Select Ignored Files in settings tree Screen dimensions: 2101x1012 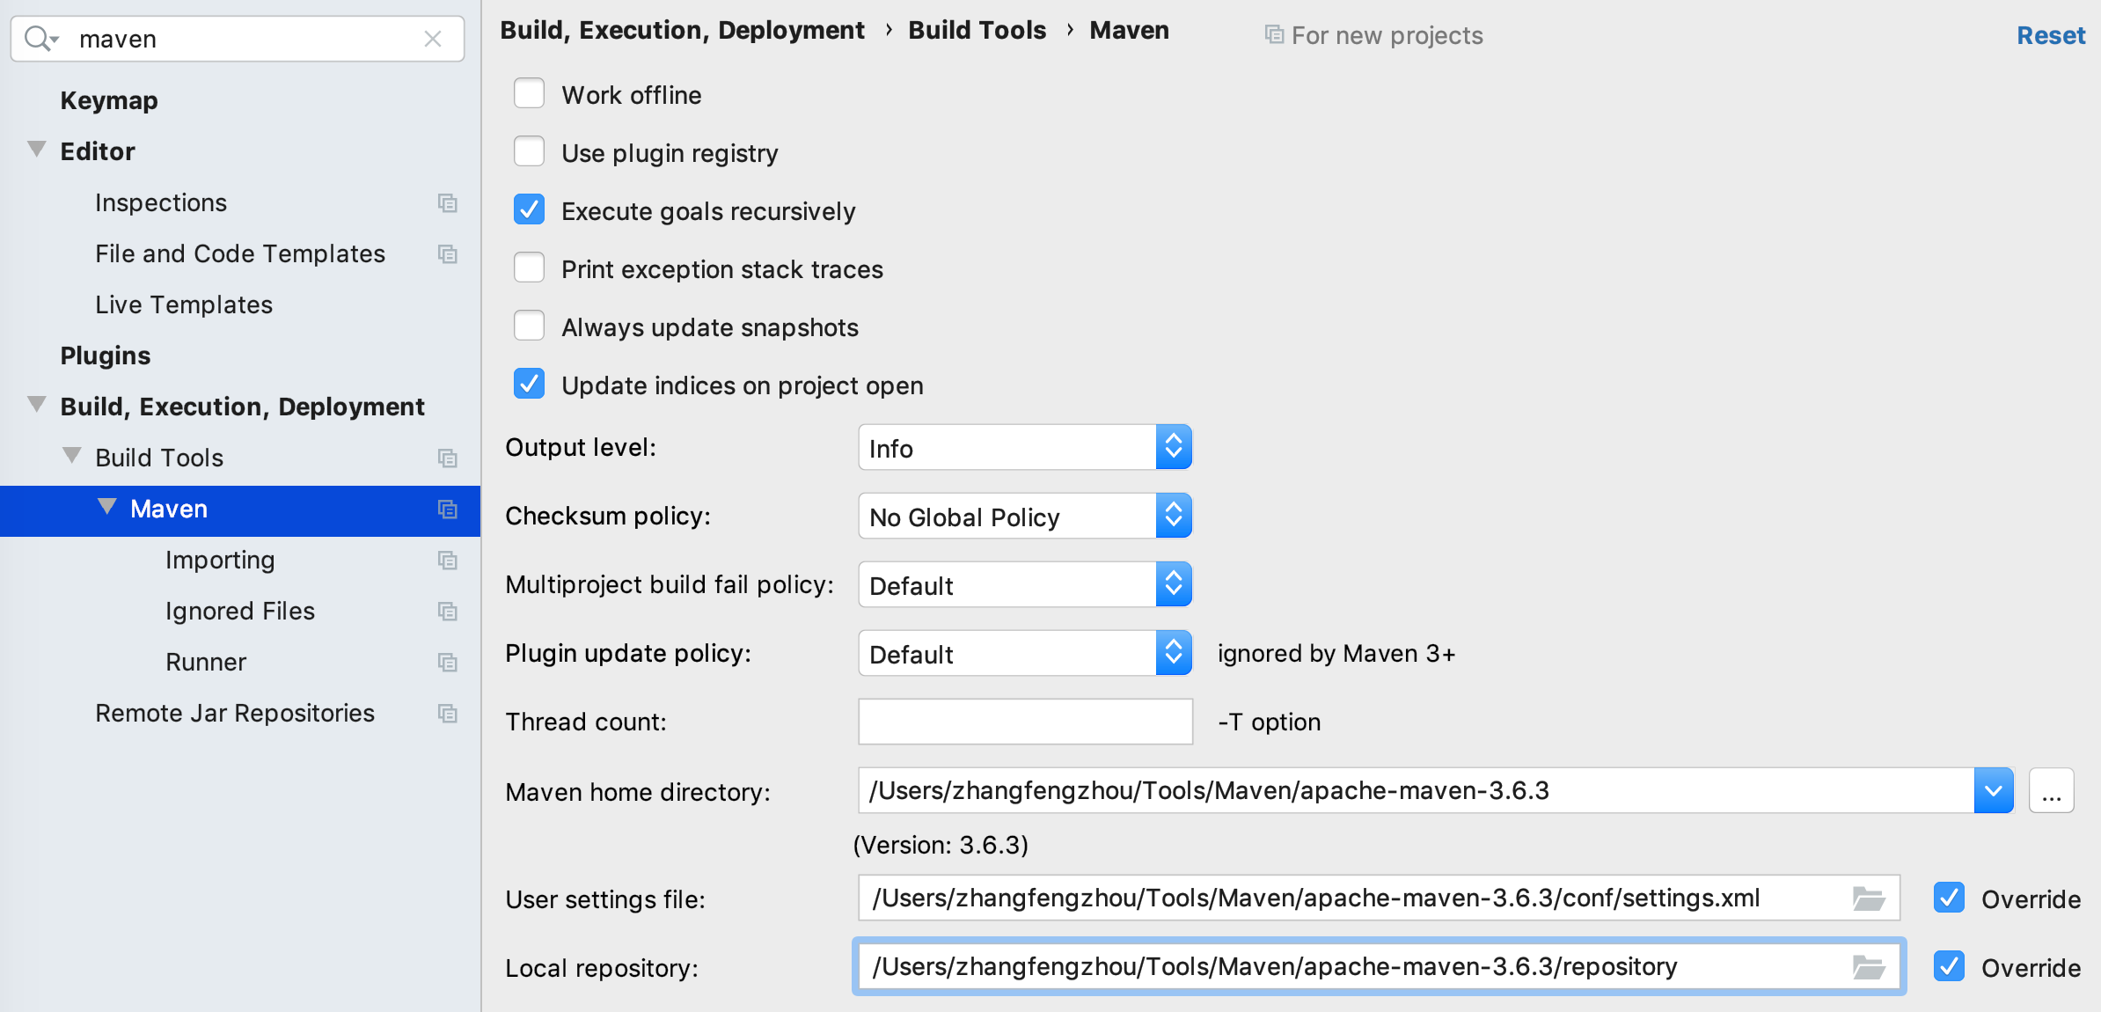pyautogui.click(x=239, y=612)
